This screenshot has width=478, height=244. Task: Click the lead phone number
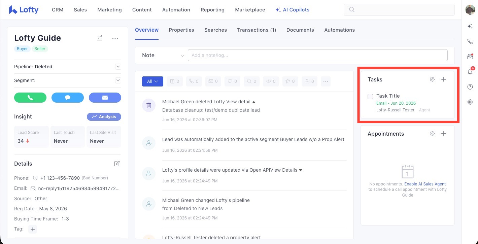[x=60, y=178]
